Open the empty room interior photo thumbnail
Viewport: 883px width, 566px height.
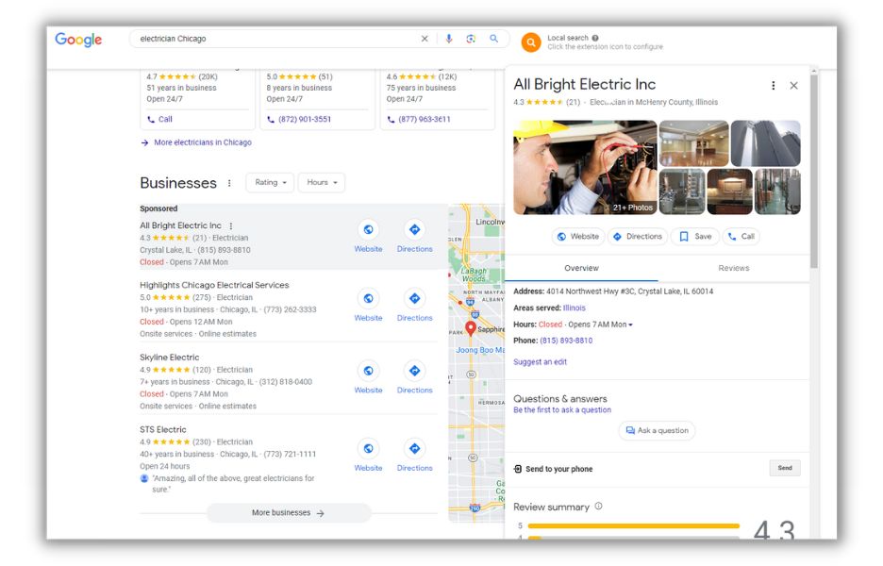pos(693,143)
